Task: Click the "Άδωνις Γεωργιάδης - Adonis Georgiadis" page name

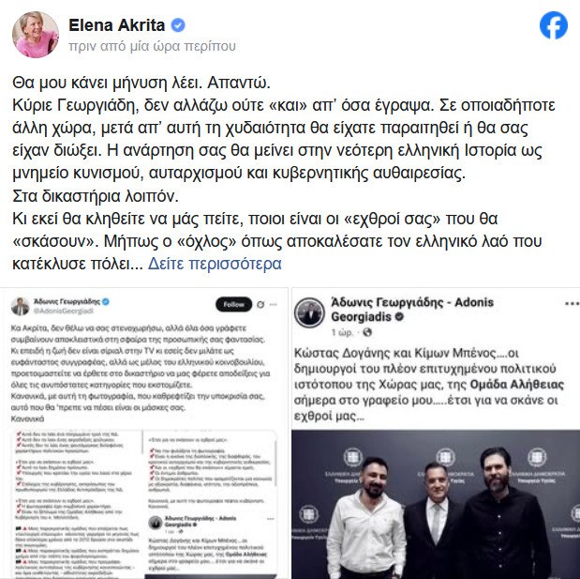Action: [412, 310]
